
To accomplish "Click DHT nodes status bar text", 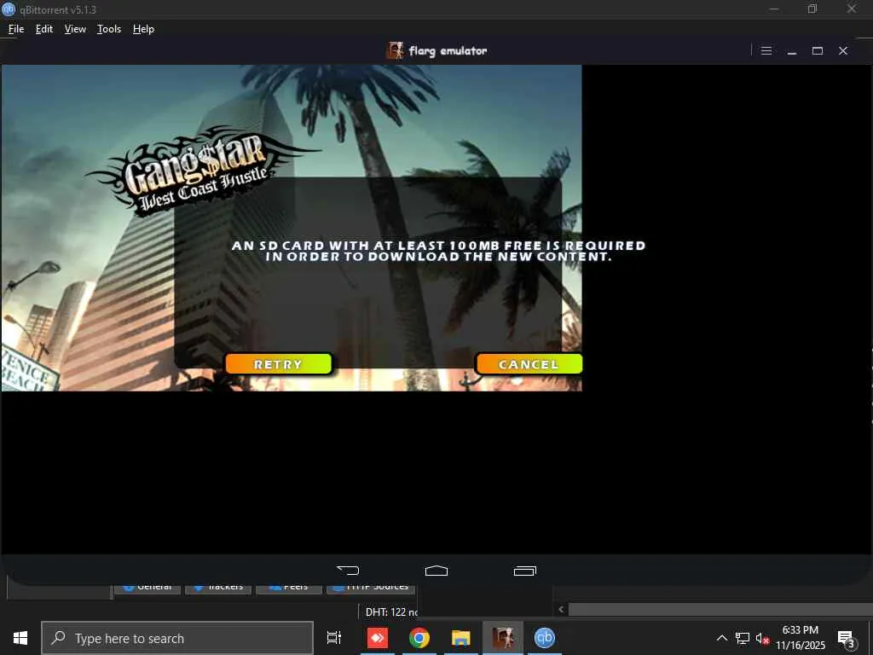I will [x=391, y=612].
